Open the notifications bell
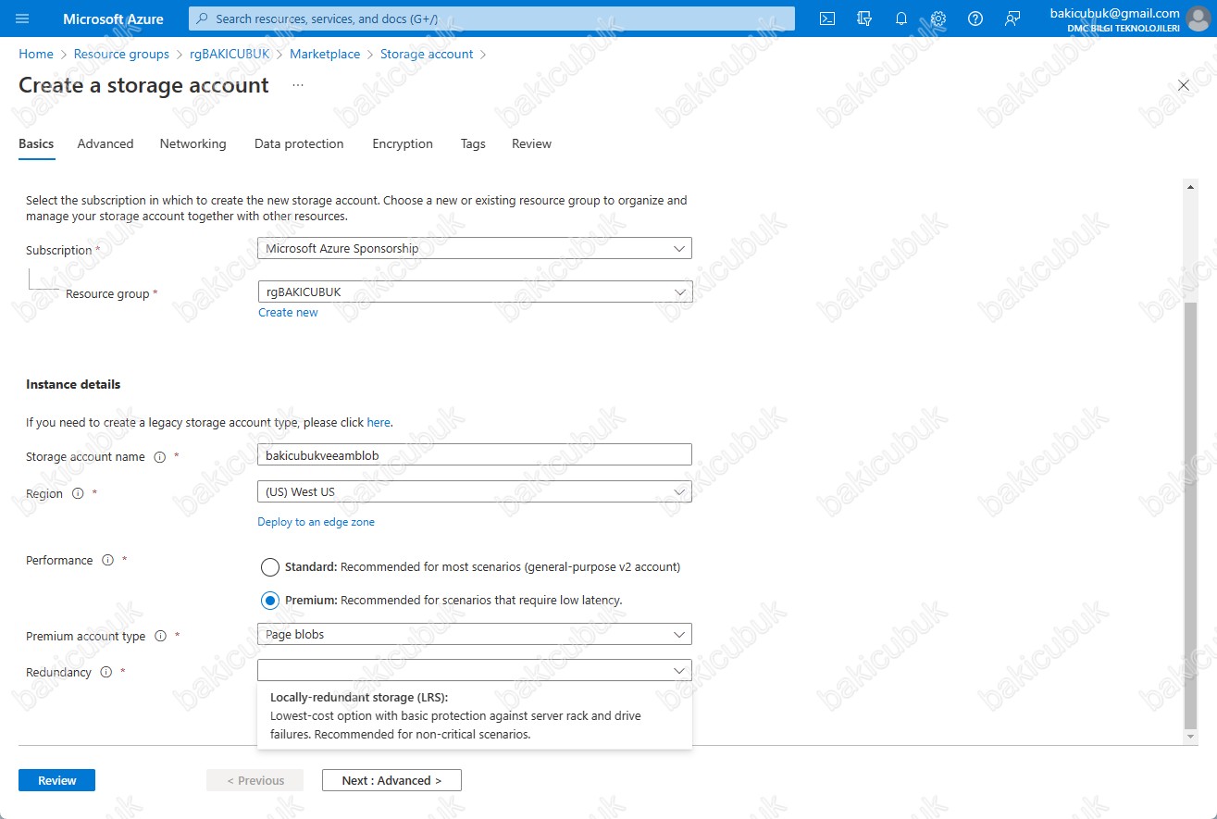Screen dimensions: 1217x819 click(901, 19)
